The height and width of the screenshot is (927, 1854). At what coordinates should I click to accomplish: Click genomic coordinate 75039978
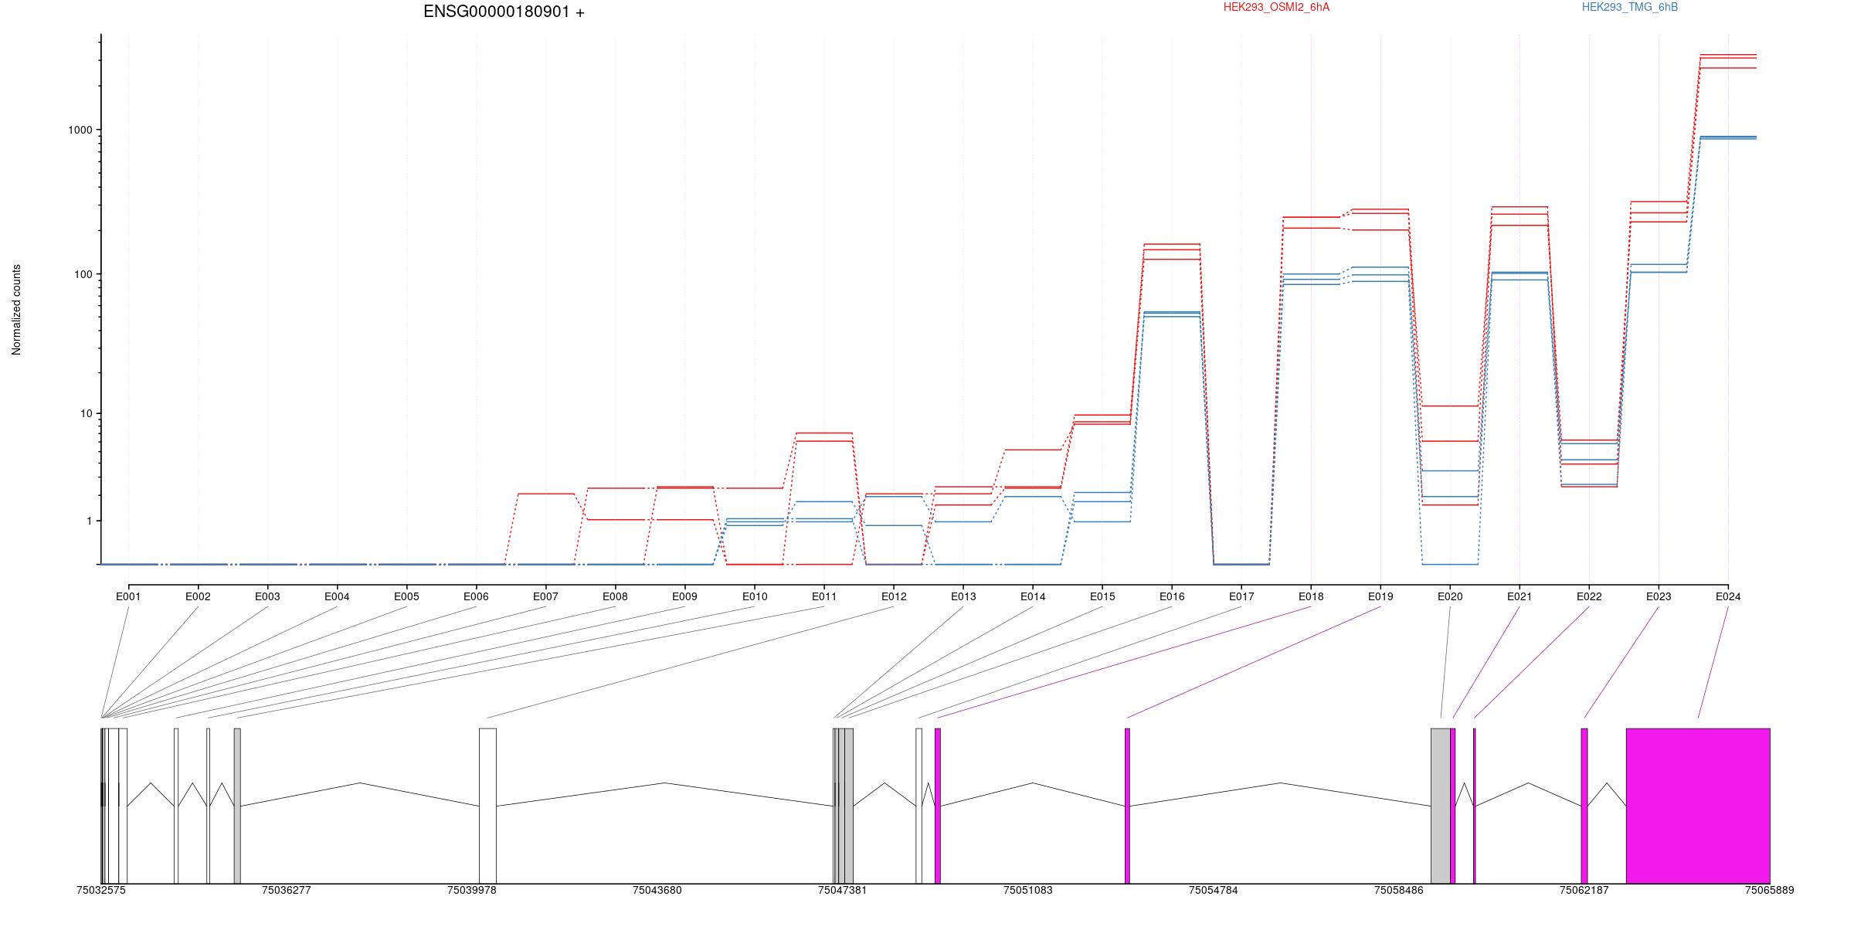tap(472, 890)
